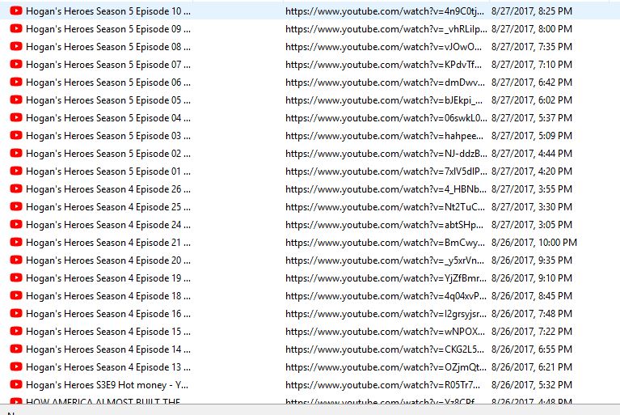This screenshot has width=620, height=415.
Task: Click YouTube icon for S3E9 Hot money
Action: (16, 384)
